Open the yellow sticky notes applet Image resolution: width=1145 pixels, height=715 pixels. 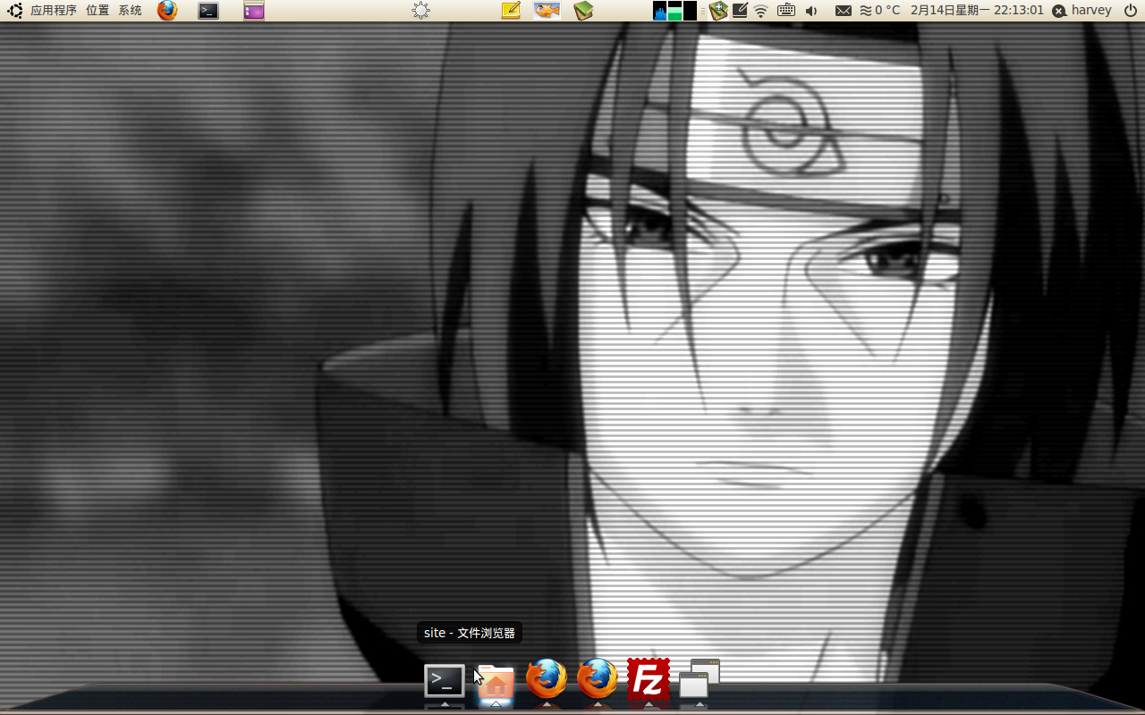(x=511, y=11)
